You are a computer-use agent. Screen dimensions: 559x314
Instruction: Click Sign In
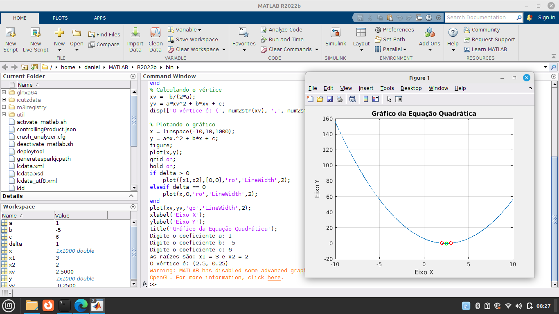(547, 18)
